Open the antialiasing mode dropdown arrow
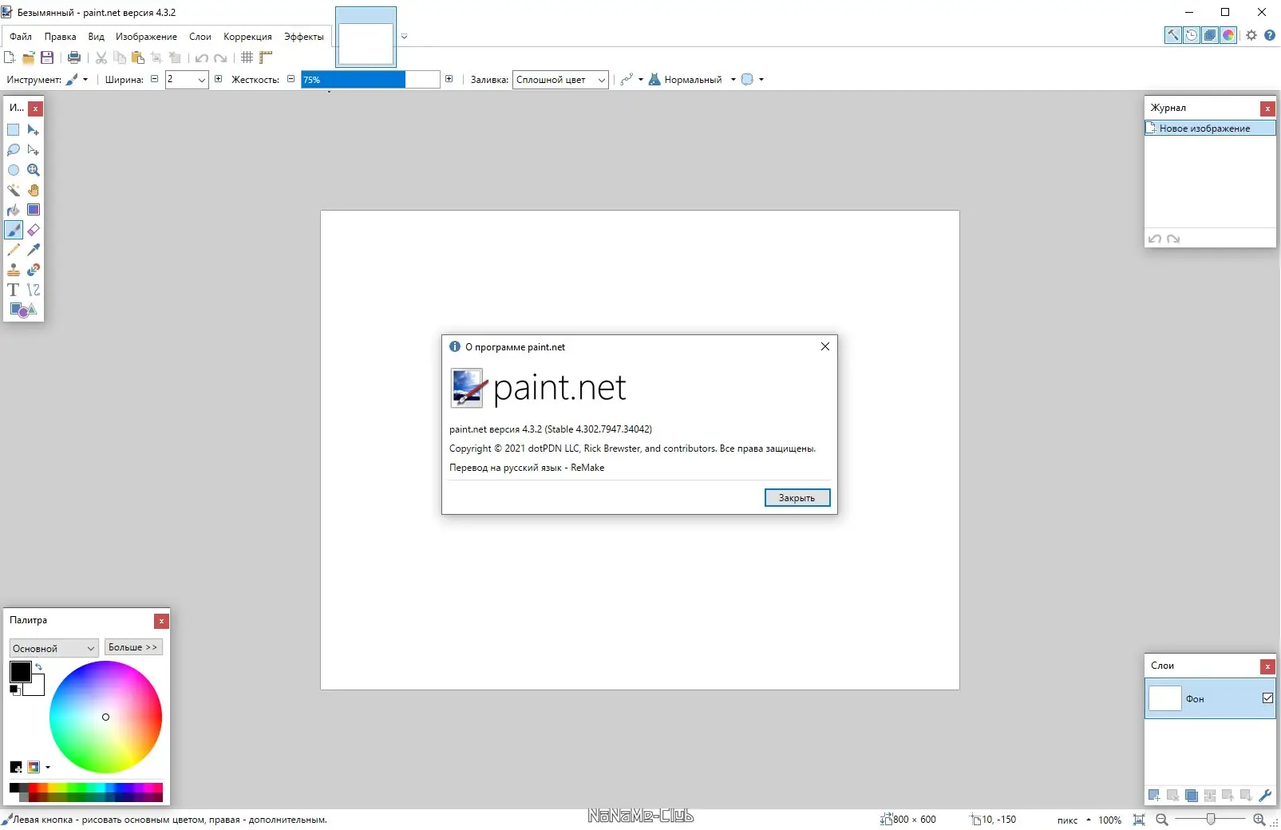Screen dimensions: 1281x830 click(641, 80)
